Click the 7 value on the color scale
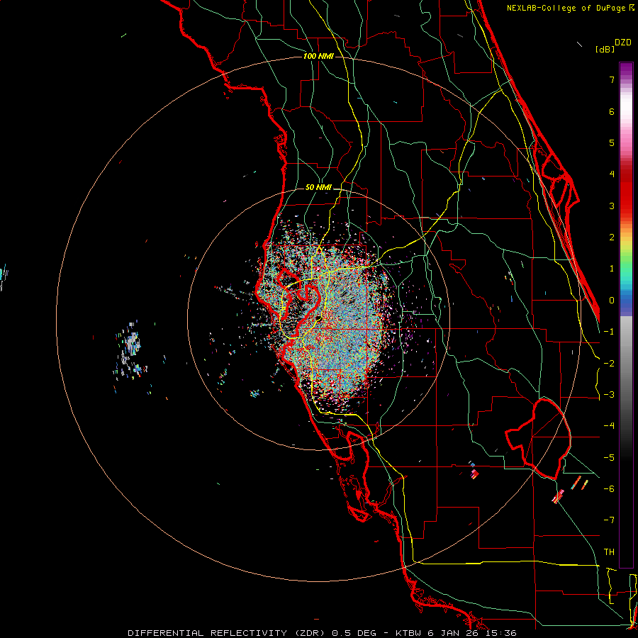 612,79
